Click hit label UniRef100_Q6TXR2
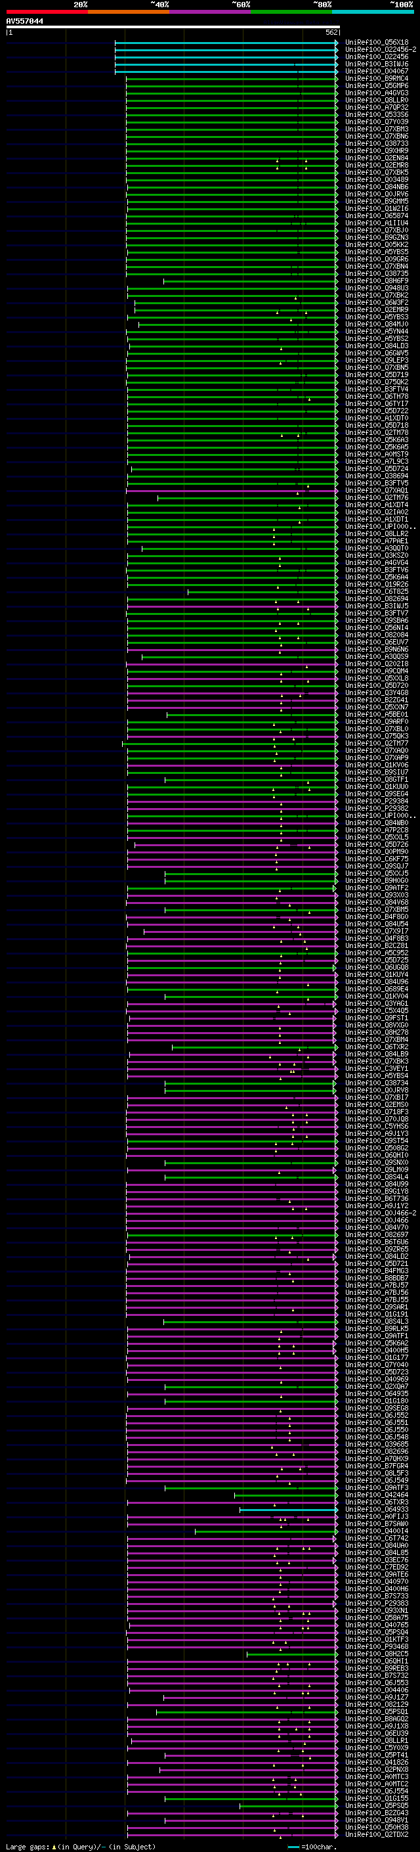The height and width of the screenshot is (1852, 420). [377, 1047]
